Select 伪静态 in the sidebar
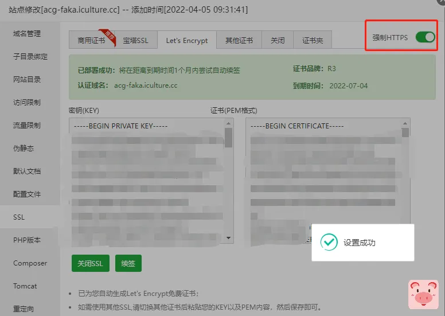Viewport: 445px width, 316px height. 24,148
